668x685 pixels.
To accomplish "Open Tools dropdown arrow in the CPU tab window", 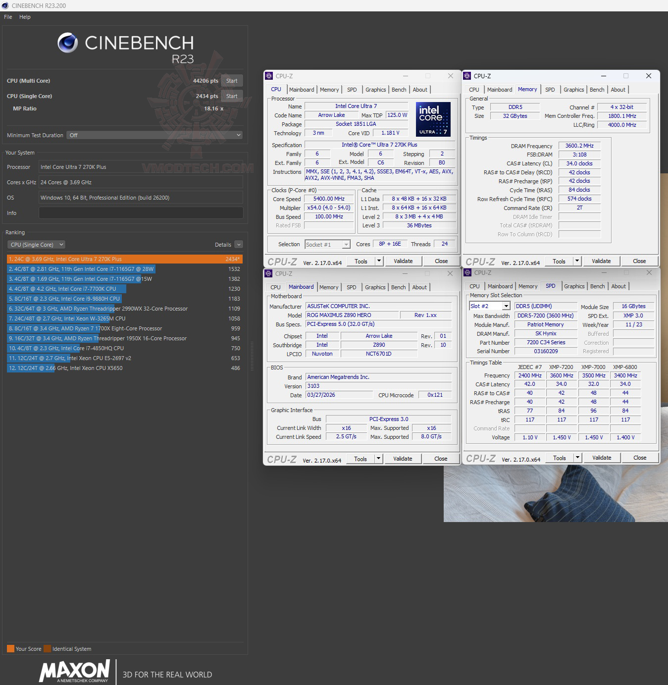I will click(x=379, y=261).
